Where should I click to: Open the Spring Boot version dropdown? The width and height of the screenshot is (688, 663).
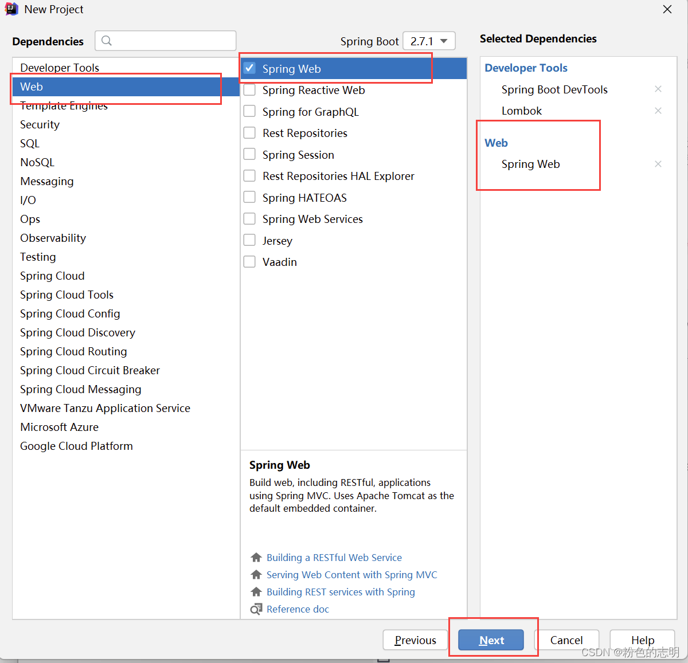pyautogui.click(x=429, y=41)
